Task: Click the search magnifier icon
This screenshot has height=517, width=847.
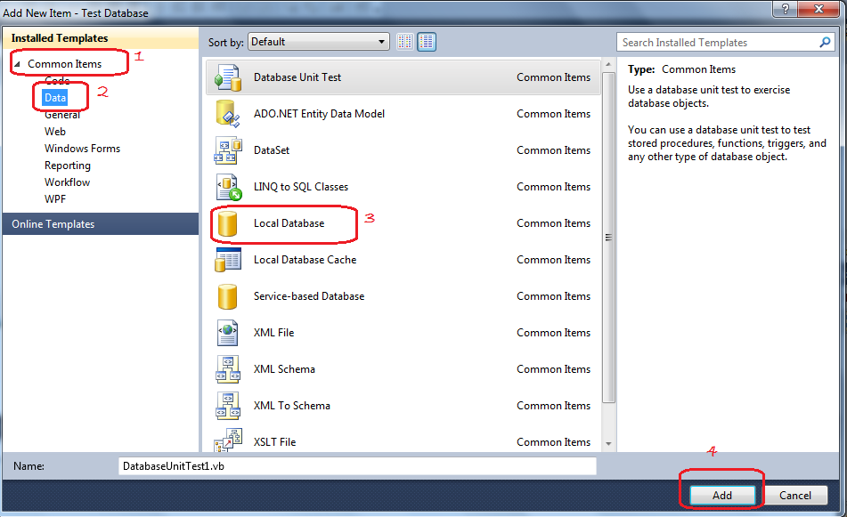Action: (825, 42)
